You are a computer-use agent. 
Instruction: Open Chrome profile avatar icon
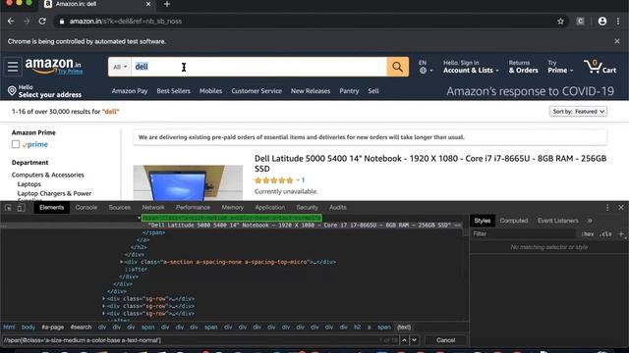coord(602,22)
